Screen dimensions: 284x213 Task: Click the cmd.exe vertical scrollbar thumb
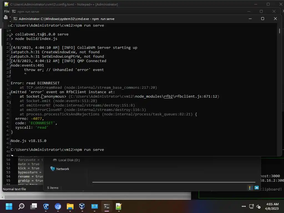click(280, 31)
